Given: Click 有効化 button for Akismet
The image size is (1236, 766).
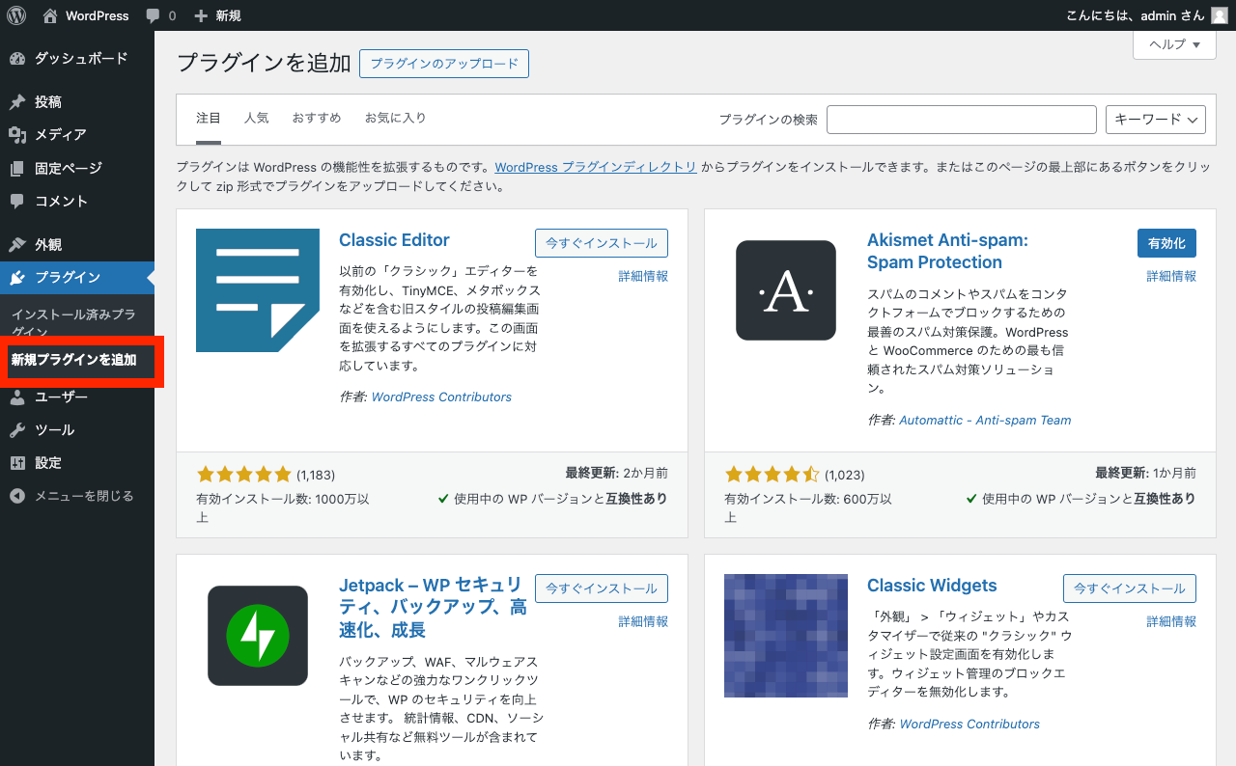Looking at the screenshot, I should pyautogui.click(x=1166, y=243).
